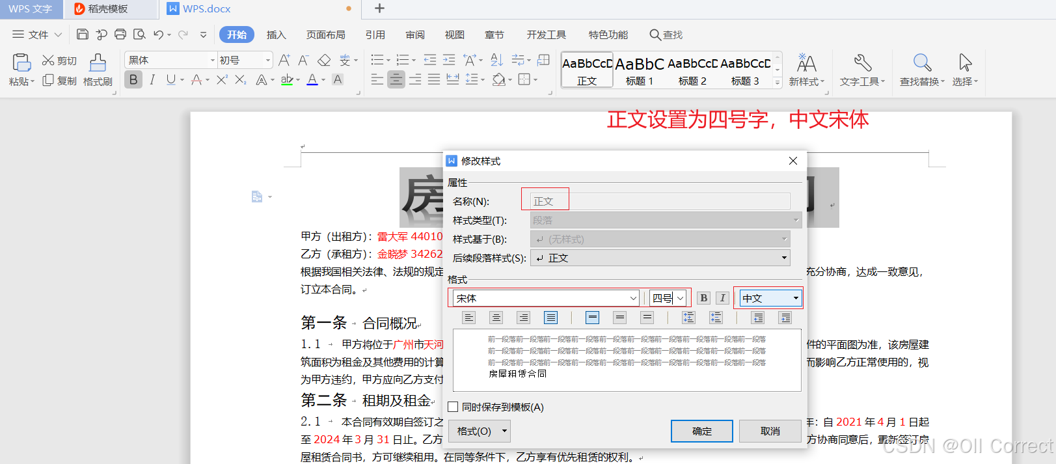Click the Undo arrow icon
The width and height of the screenshot is (1056, 464).
tap(158, 34)
